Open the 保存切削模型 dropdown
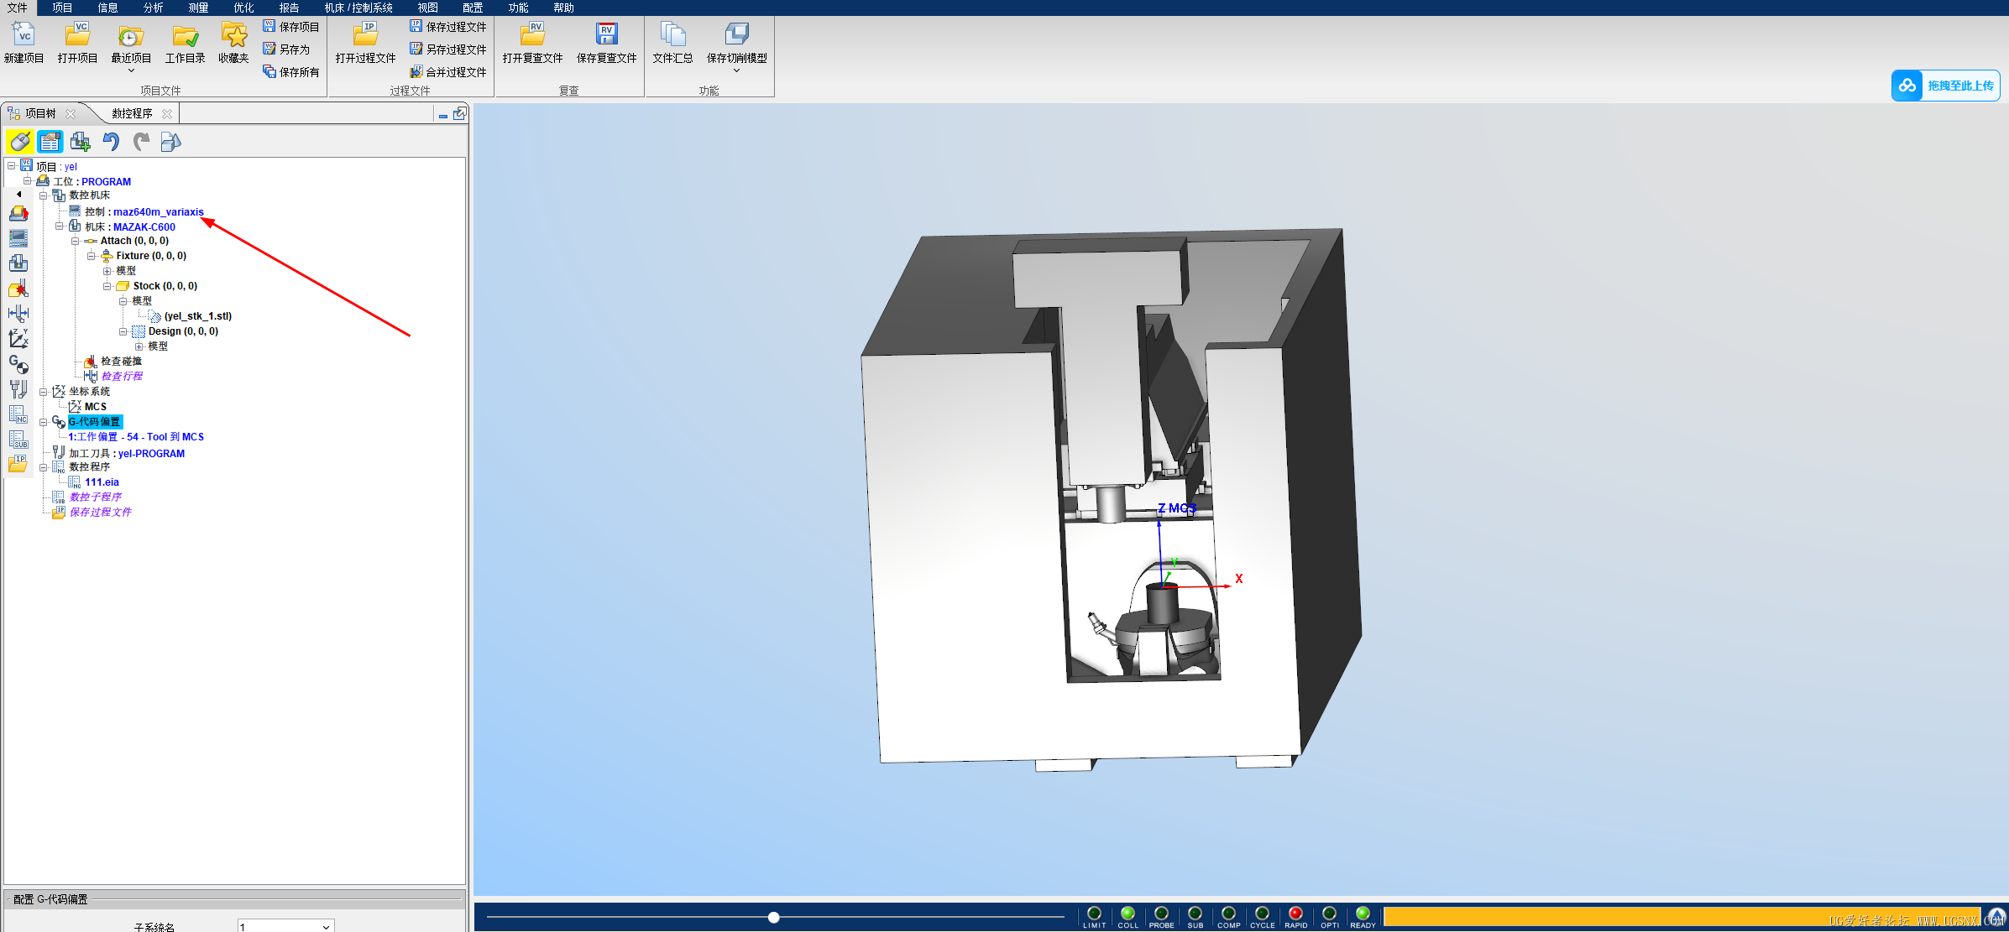 pos(736,70)
